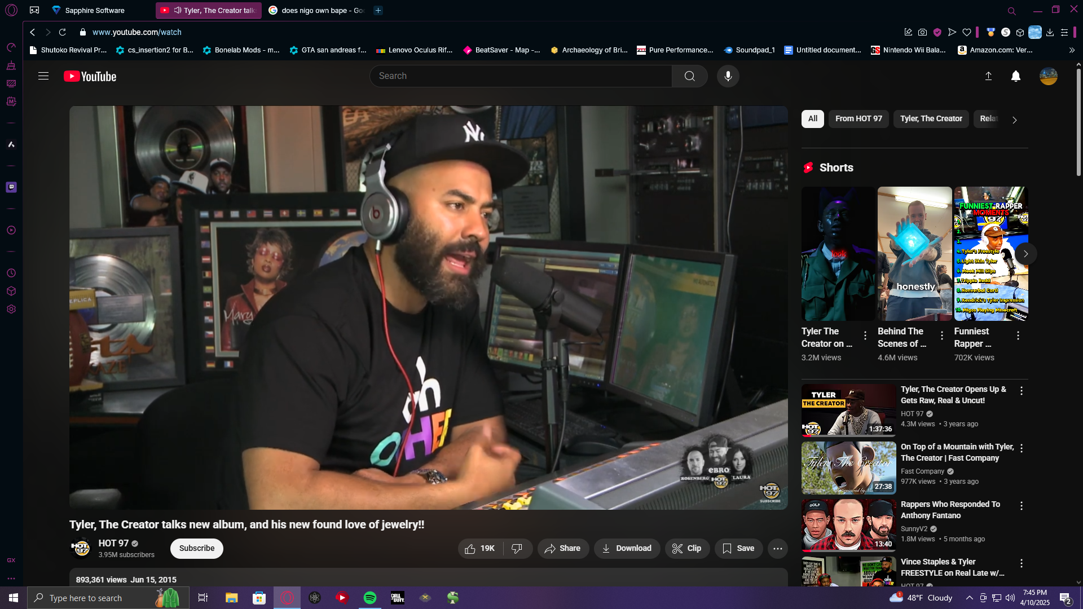The height and width of the screenshot is (609, 1083).
Task: Open the YouTube hamburger guide menu
Action: pos(43,76)
